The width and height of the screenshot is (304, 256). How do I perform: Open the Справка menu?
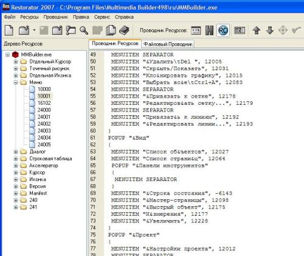[x=124, y=17]
